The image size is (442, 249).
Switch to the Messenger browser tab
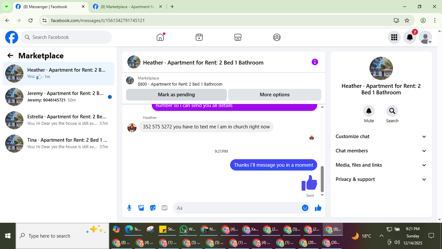pyautogui.click(x=51, y=6)
